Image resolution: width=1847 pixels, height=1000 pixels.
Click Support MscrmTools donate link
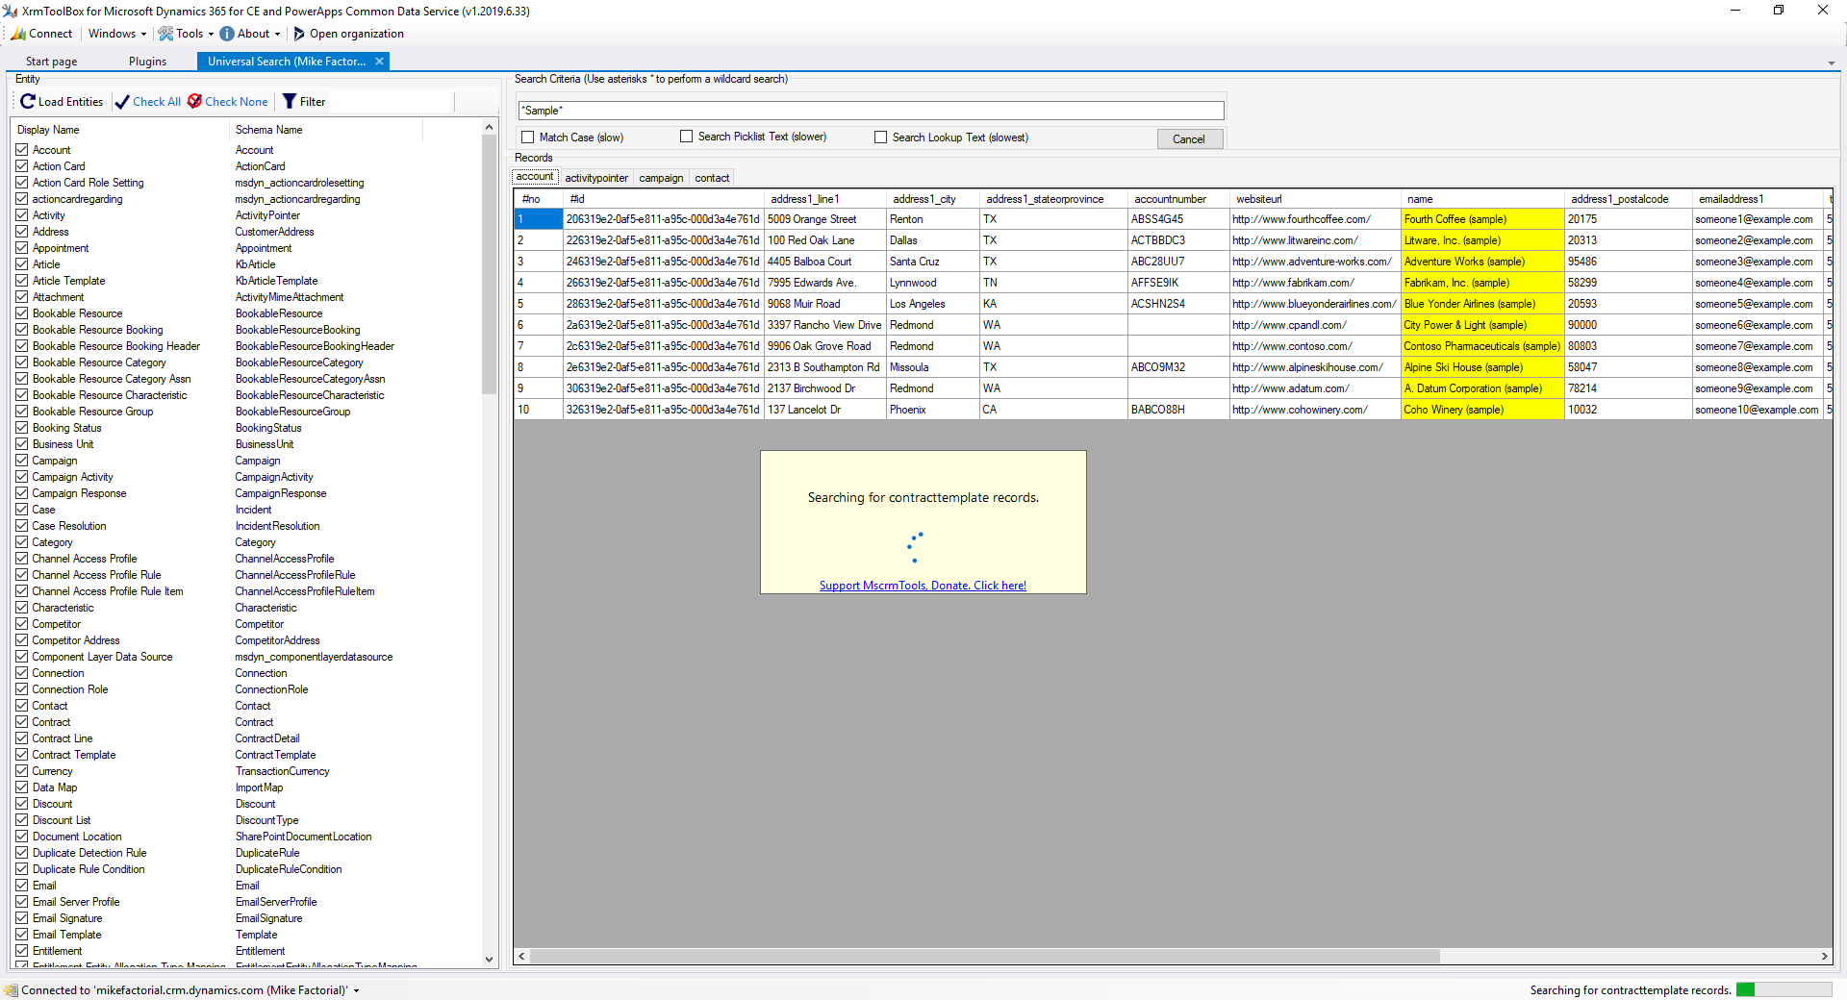(923, 586)
